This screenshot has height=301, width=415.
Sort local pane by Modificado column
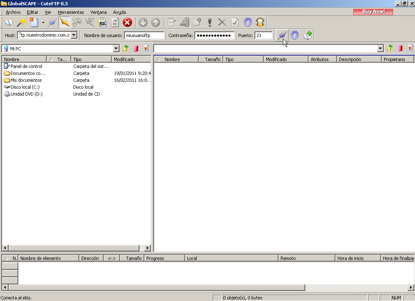click(131, 59)
